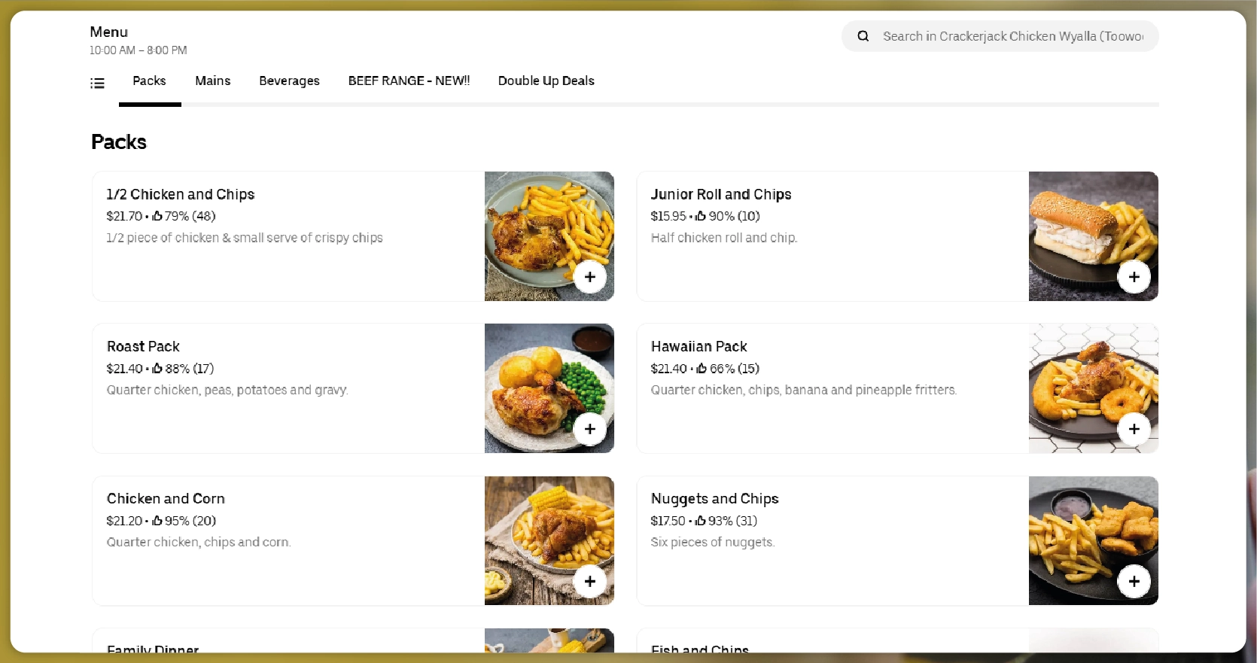Open the Double Up Deals tab
Viewport: 1257px width, 663px height.
tap(546, 81)
